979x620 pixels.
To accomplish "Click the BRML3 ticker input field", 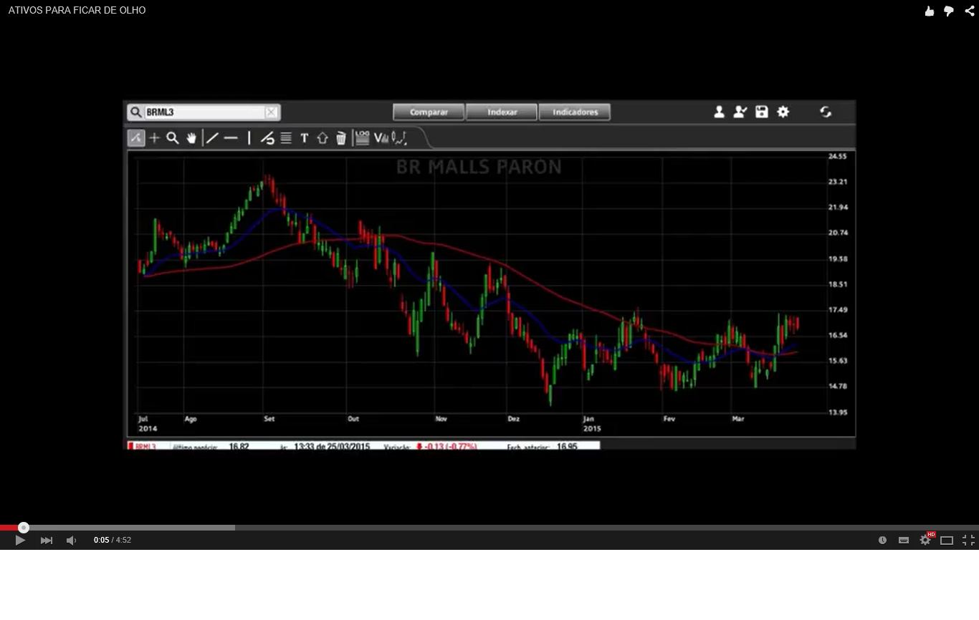I will 204,112.
